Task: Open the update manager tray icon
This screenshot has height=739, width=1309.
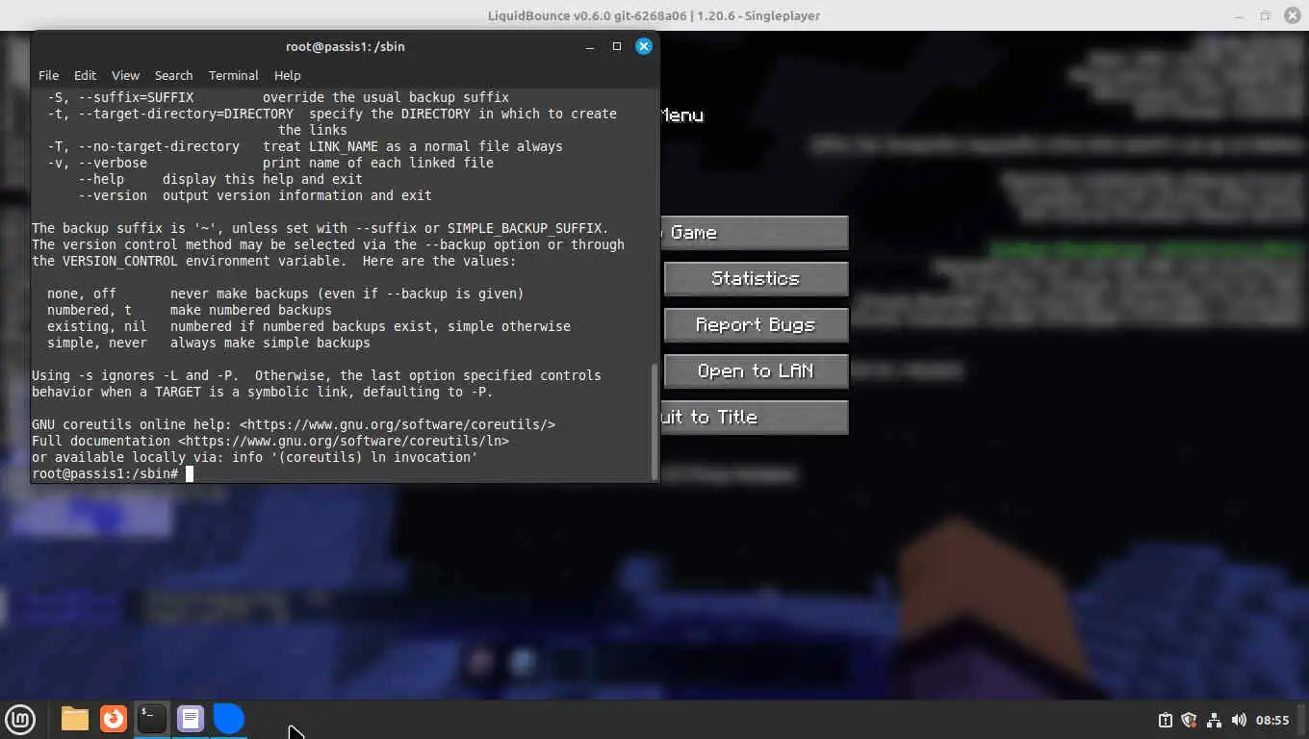Action: [x=1165, y=720]
